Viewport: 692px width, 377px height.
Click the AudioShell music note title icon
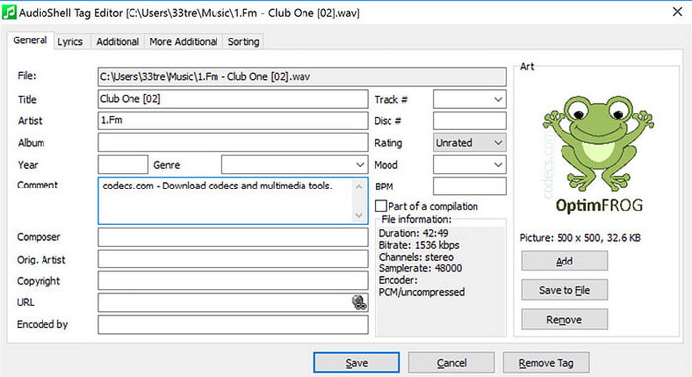point(9,12)
